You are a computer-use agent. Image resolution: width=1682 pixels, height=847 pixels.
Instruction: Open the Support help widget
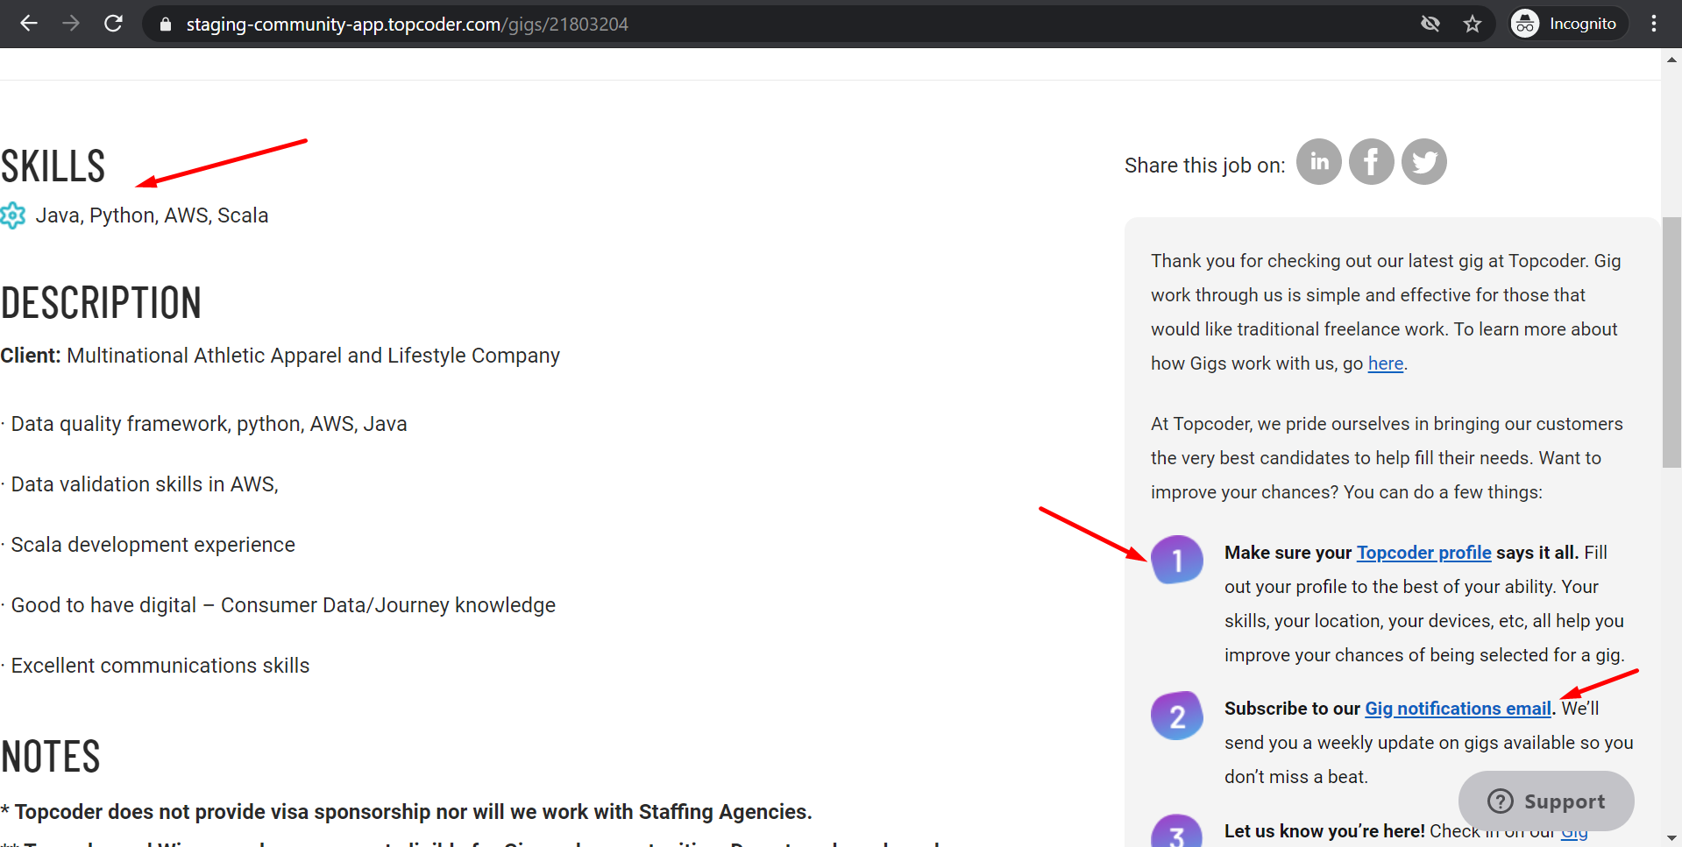[1546, 801]
